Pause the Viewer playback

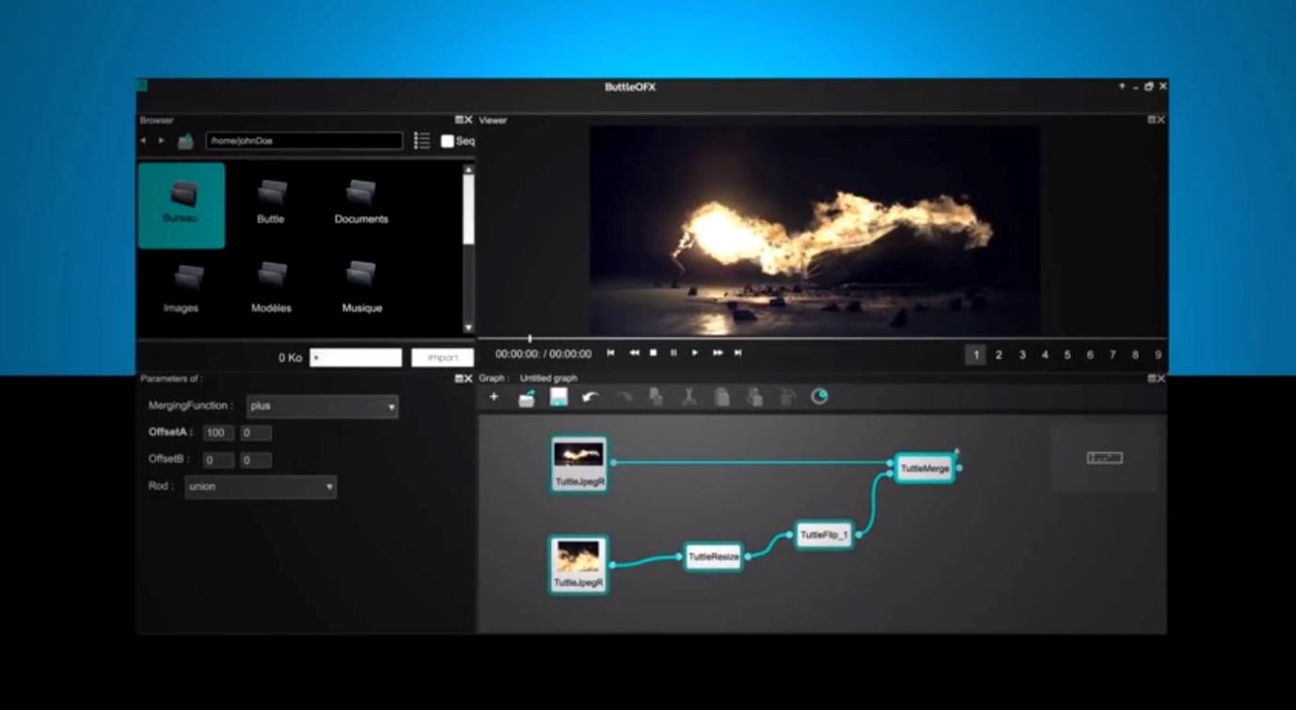[x=673, y=354]
